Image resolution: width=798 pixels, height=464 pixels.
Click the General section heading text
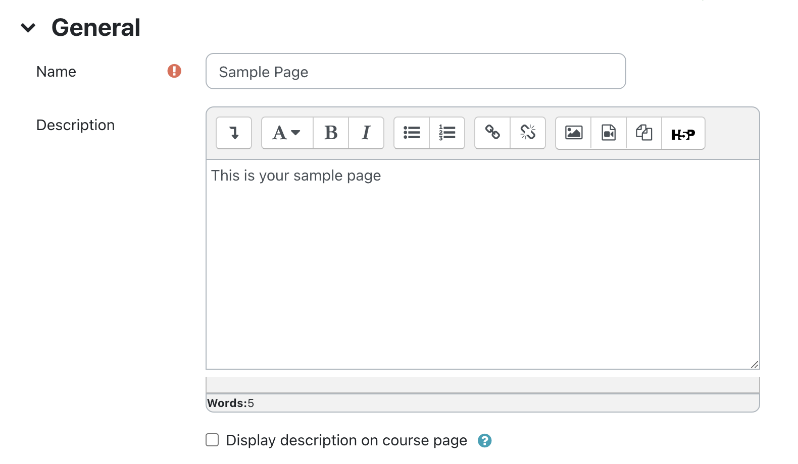96,28
